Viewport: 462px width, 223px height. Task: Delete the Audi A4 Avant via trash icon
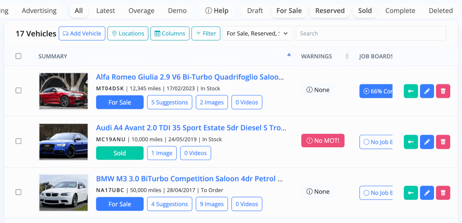click(443, 142)
